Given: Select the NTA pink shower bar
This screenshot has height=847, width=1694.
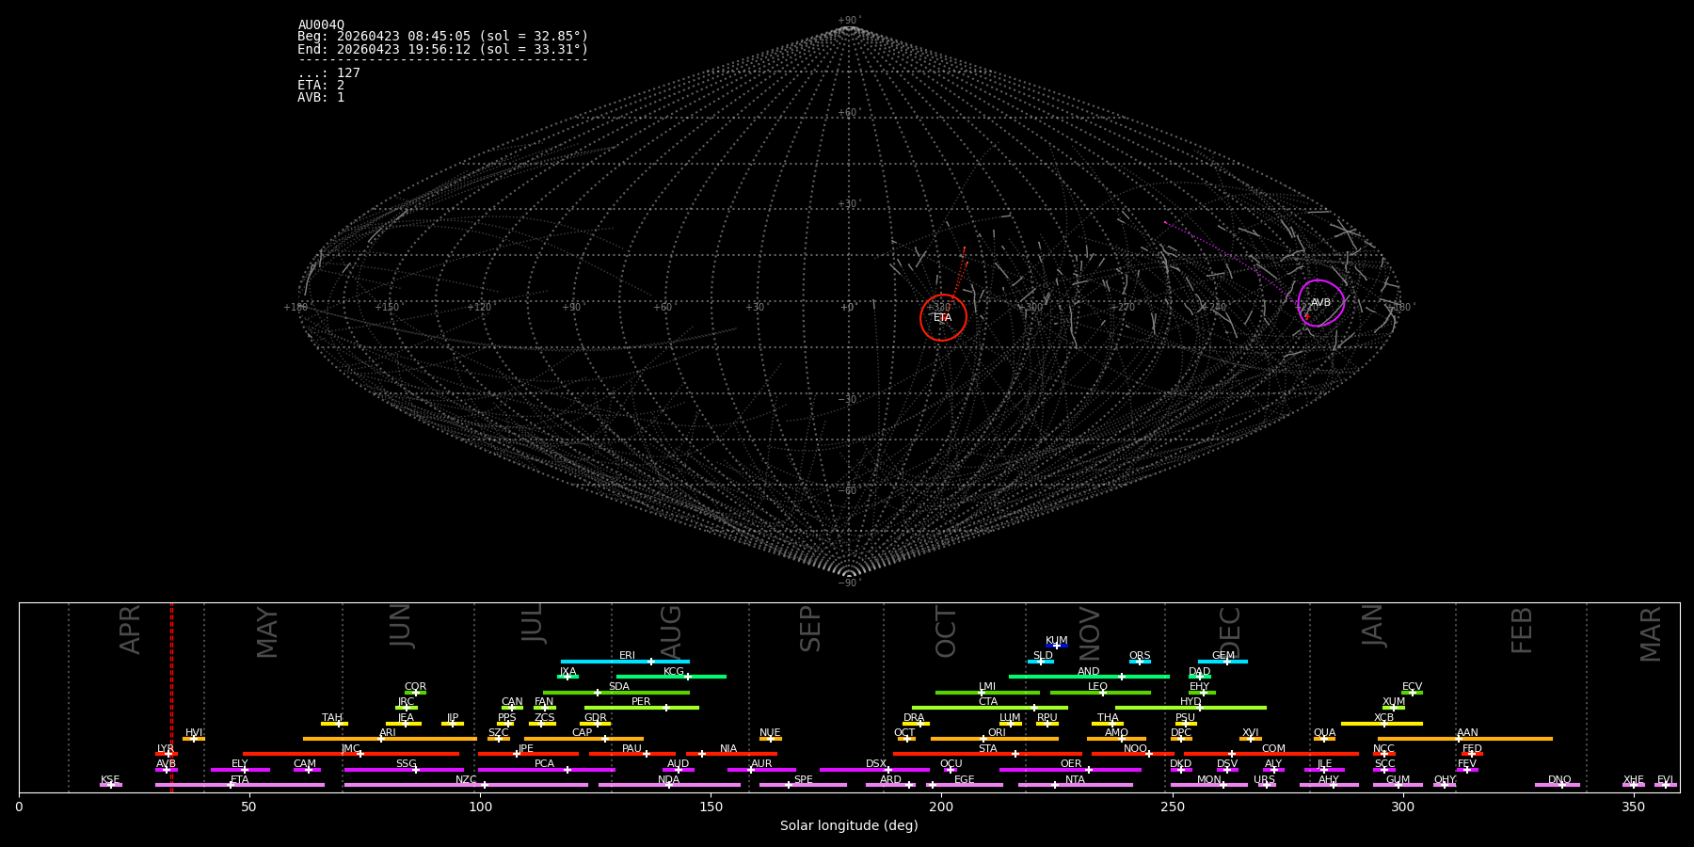Looking at the screenshot, I should [1075, 785].
